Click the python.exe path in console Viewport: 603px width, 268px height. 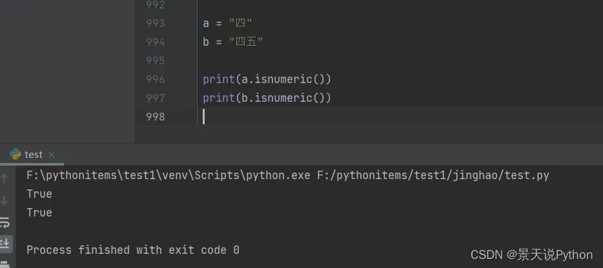168,175
